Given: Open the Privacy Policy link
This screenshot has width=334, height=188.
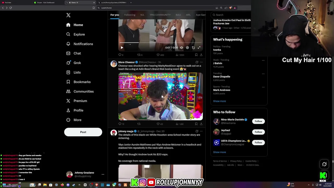Looking at the screenshot, I should tap(236, 161).
